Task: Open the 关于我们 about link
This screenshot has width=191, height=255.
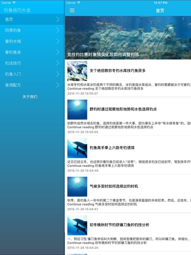Action: 30,97
